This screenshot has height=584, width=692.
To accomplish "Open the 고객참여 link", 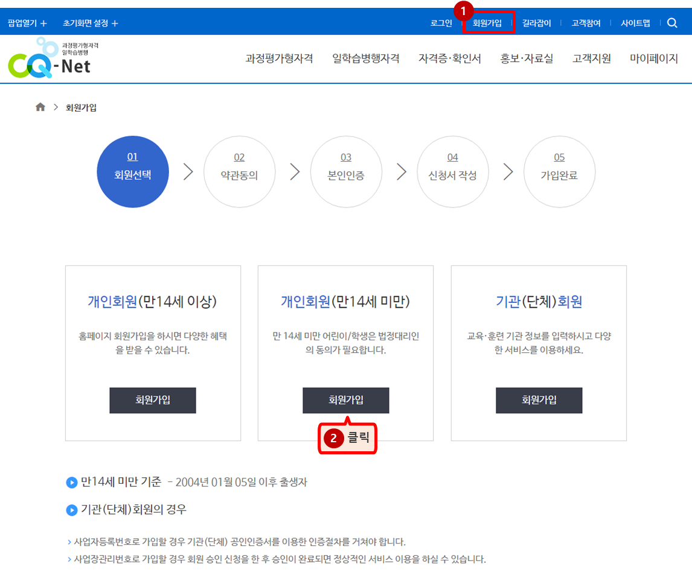I will 586,23.
